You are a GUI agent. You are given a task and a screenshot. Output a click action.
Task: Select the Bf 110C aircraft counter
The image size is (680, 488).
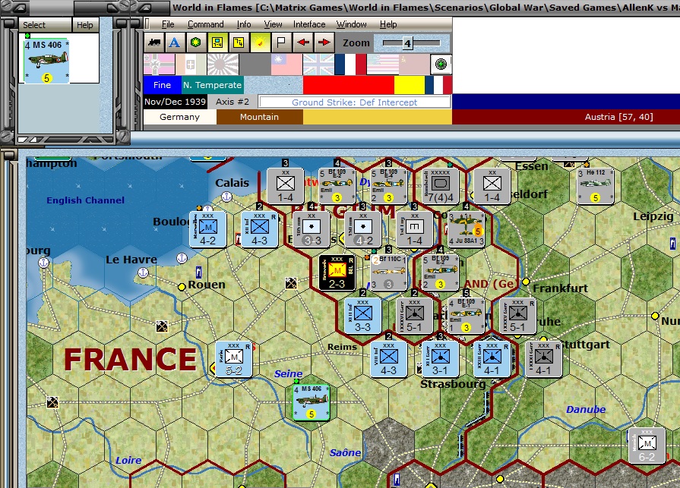tap(388, 272)
